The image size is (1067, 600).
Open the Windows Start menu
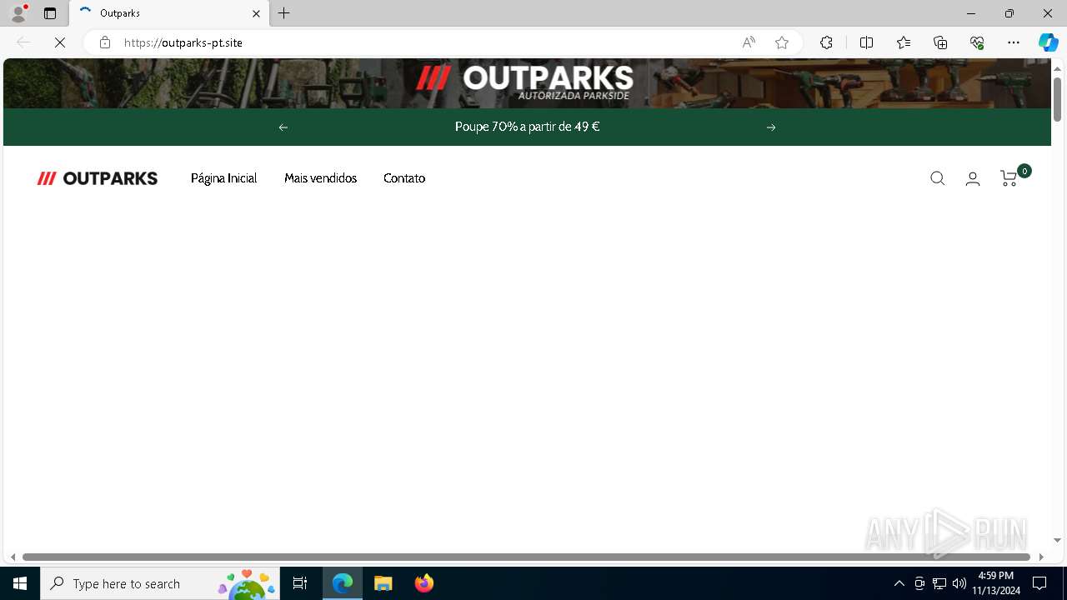pyautogui.click(x=20, y=583)
